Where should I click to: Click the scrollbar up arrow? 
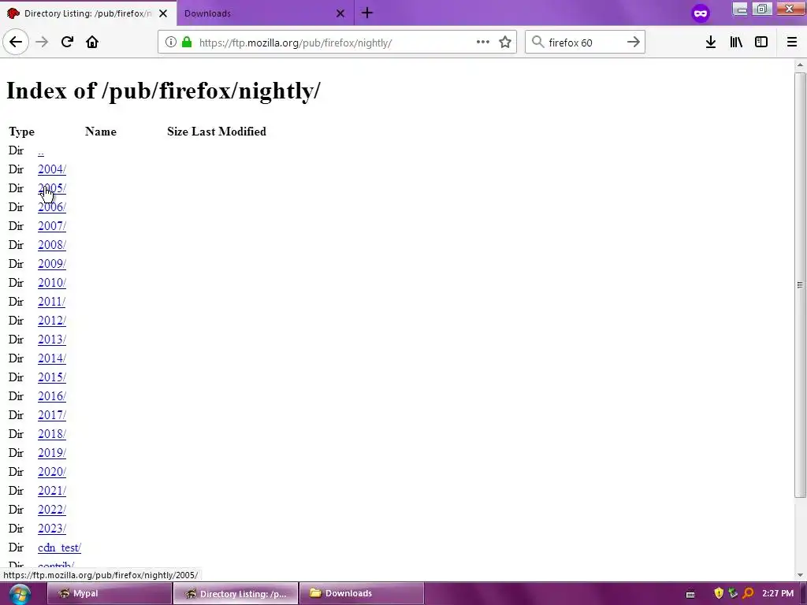(x=800, y=65)
